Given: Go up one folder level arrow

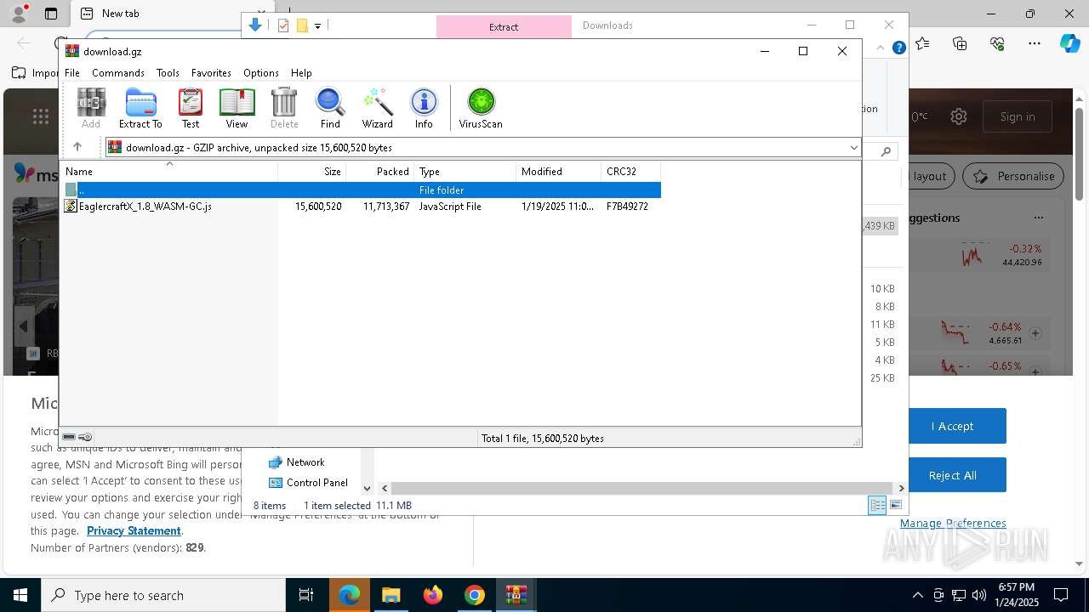Looking at the screenshot, I should 77,147.
